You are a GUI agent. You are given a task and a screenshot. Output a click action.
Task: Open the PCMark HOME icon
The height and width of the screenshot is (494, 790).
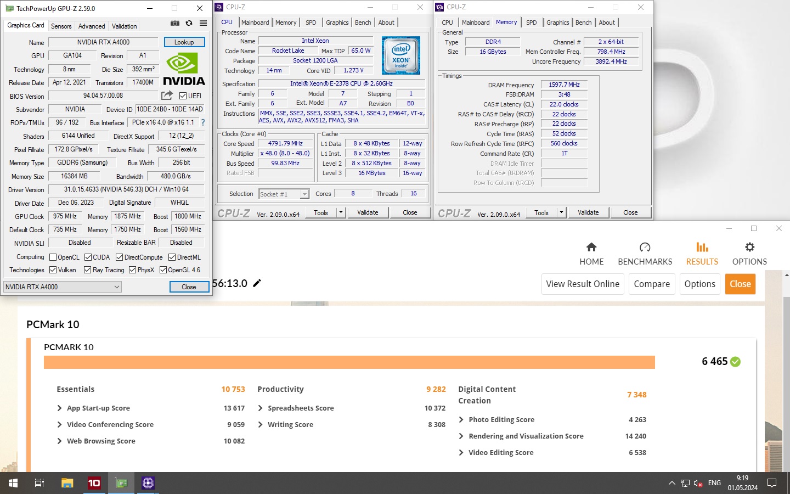click(591, 247)
